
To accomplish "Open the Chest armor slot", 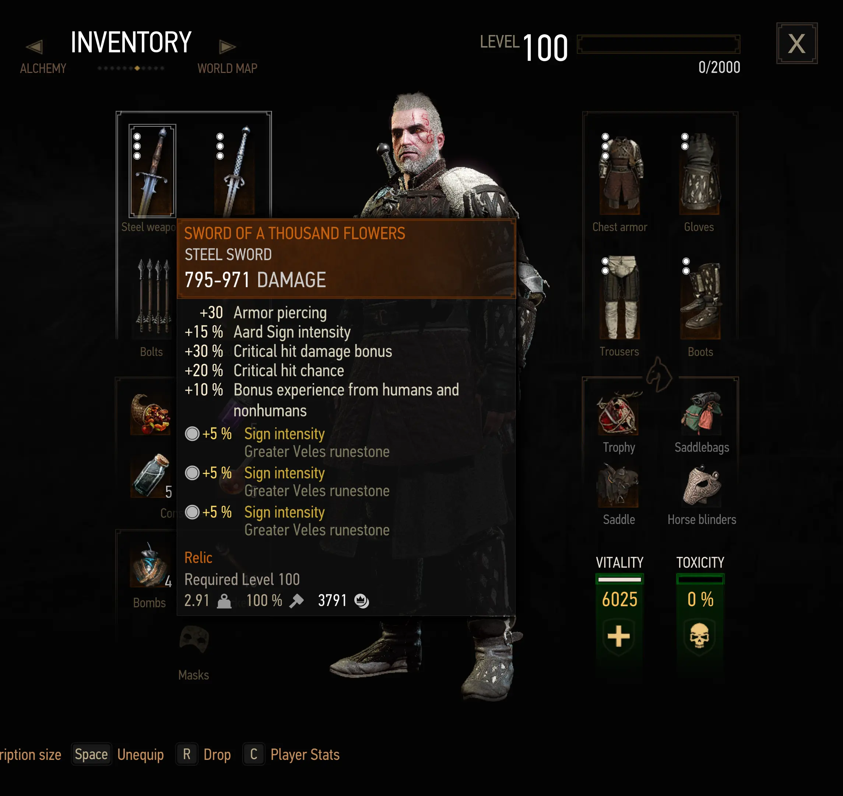I will [619, 174].
